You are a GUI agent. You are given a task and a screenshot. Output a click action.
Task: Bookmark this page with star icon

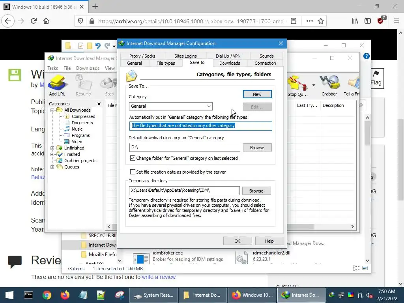click(320, 21)
